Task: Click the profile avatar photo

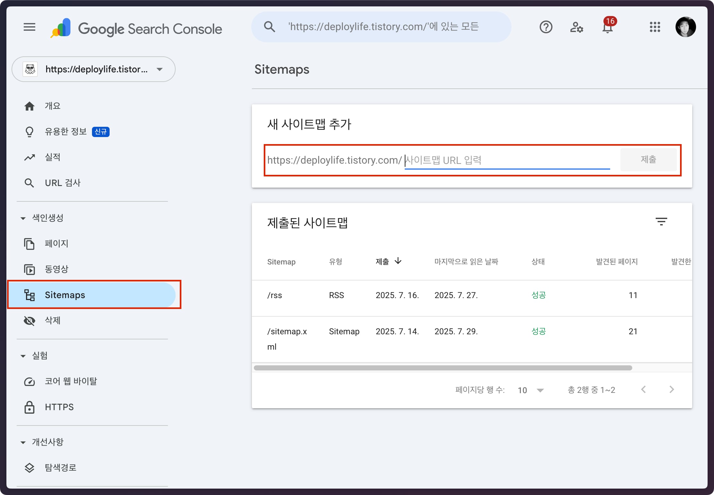Action: [x=685, y=27]
